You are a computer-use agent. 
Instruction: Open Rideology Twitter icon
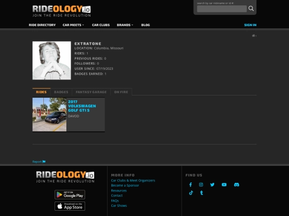212,185
